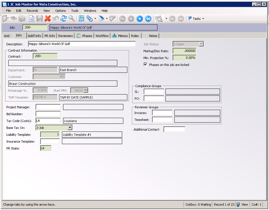Open the Records menu
The image size is (269, 210).
[x=32, y=10]
